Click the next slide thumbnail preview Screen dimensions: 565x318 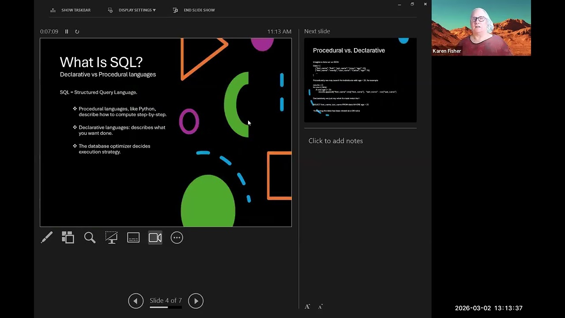[x=360, y=80]
